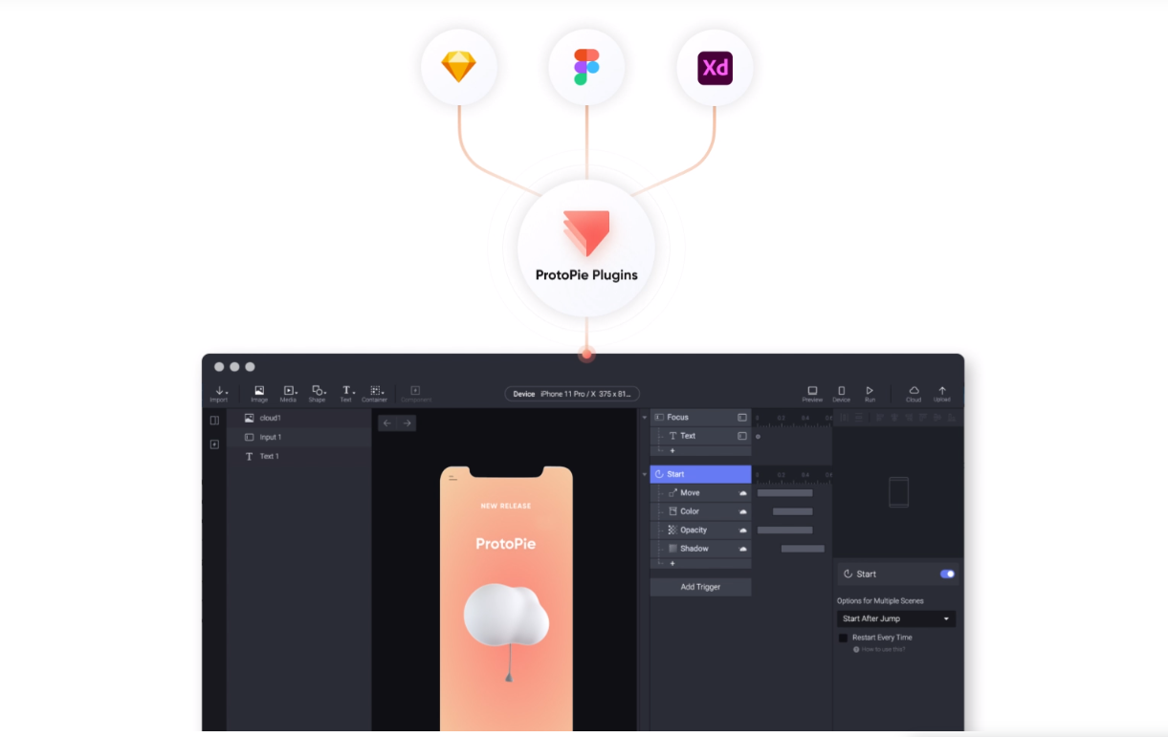Add response under Focus with plus
Viewport: 1168px width, 737px height.
pos(672,450)
